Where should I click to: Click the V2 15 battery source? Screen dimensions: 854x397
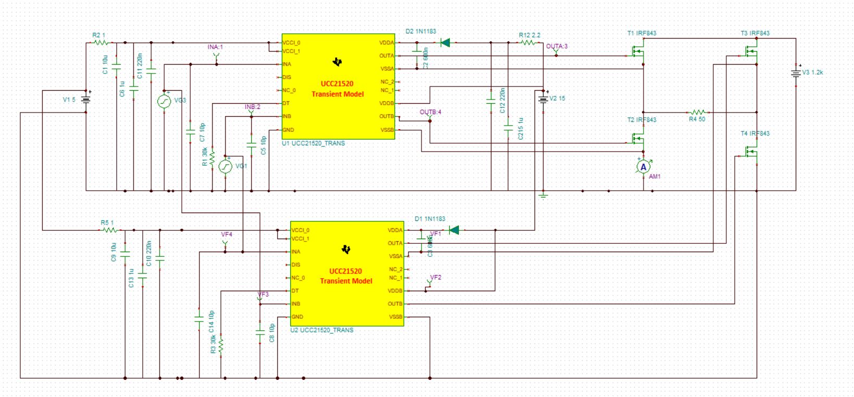click(x=543, y=98)
